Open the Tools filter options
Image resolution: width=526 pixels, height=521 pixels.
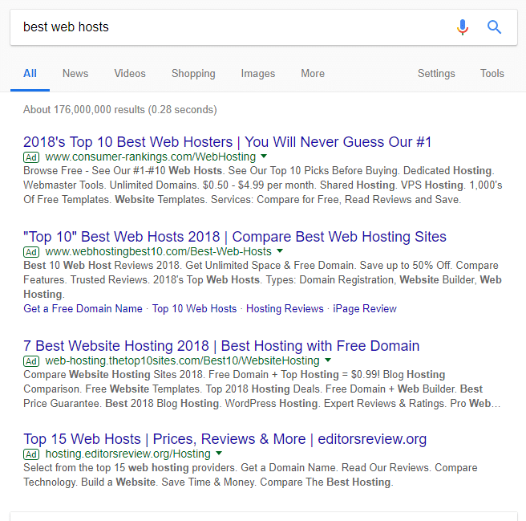[x=492, y=73]
